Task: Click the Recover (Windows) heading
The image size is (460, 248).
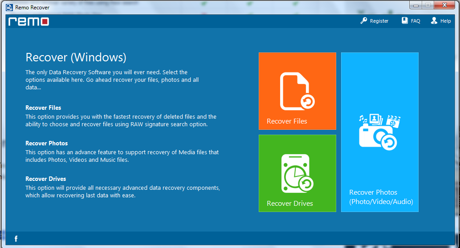Action: (x=76, y=57)
